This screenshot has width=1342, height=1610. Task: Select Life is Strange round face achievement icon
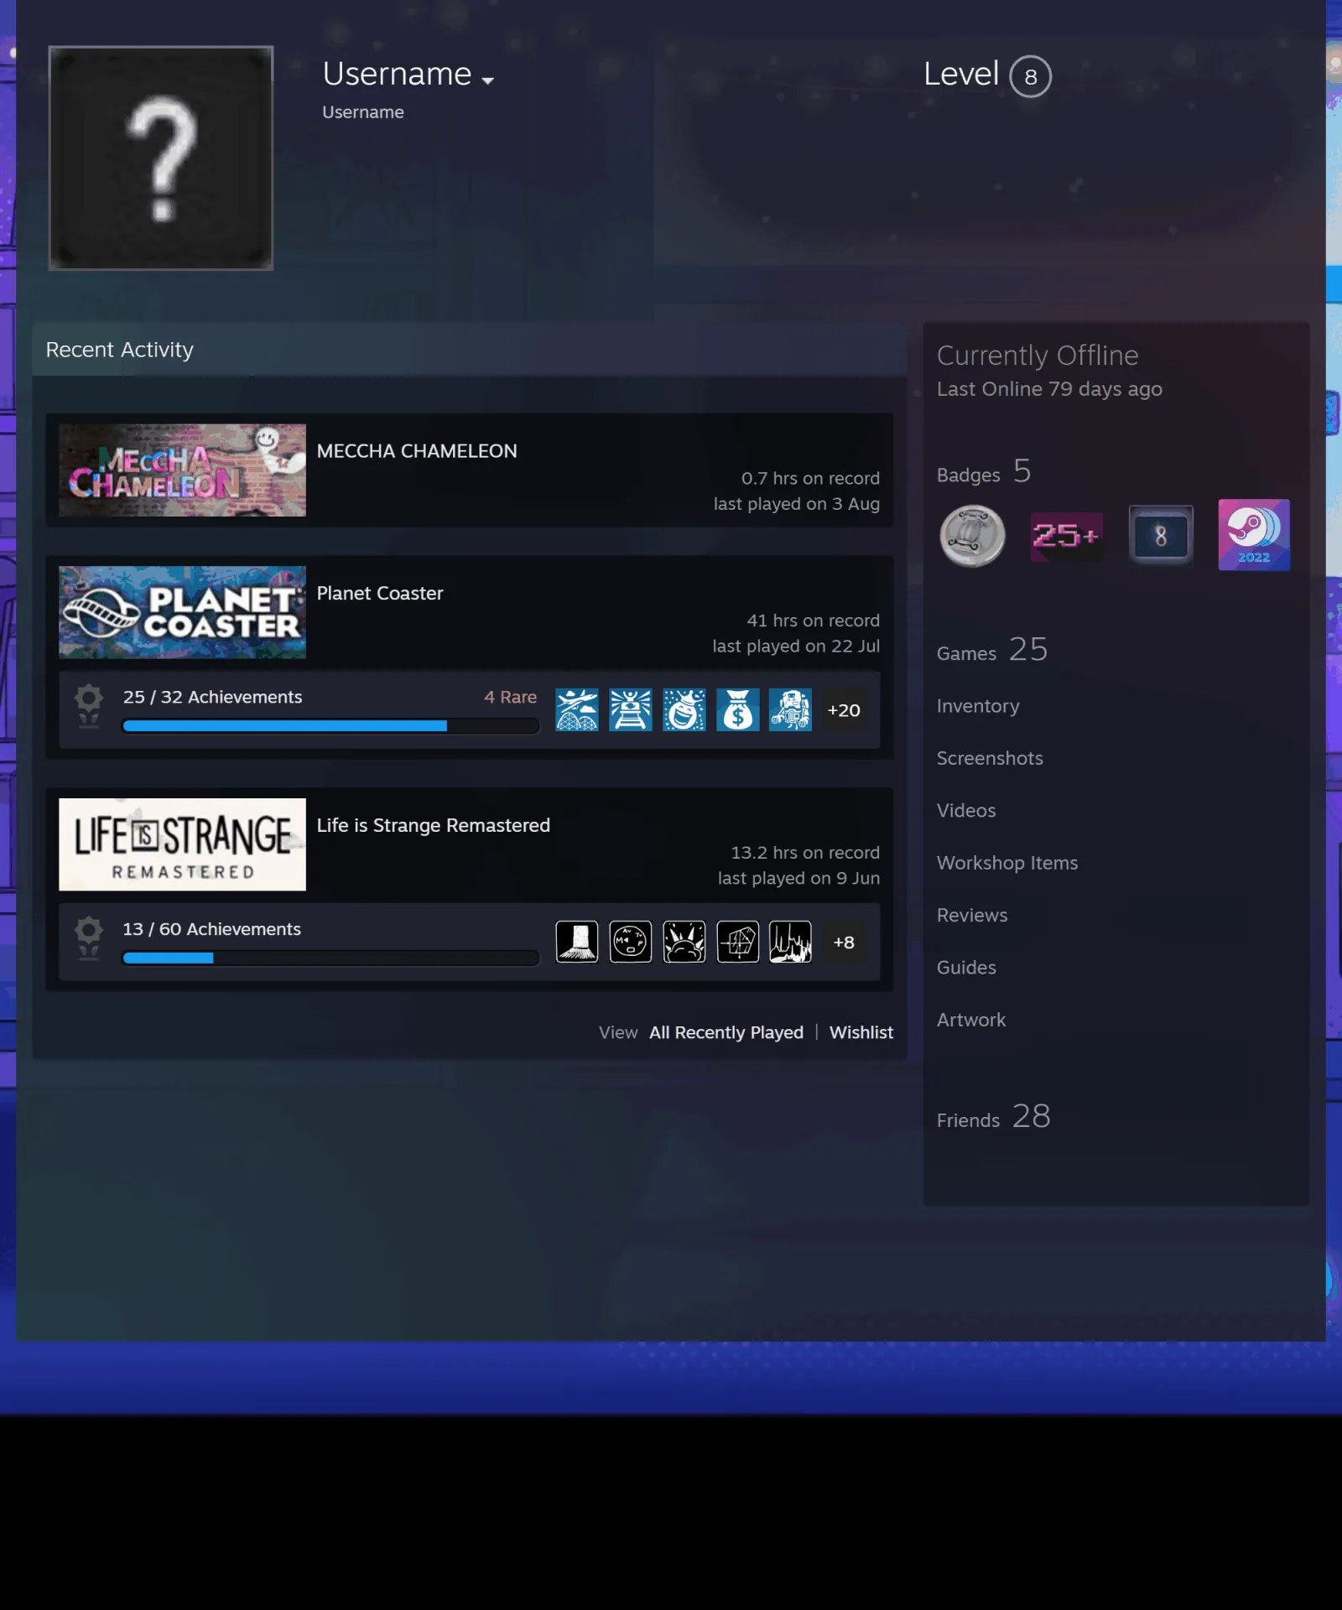click(x=631, y=943)
